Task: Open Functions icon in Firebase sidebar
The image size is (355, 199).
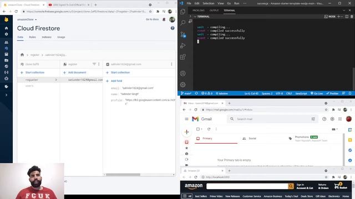Action: [x=6, y=72]
